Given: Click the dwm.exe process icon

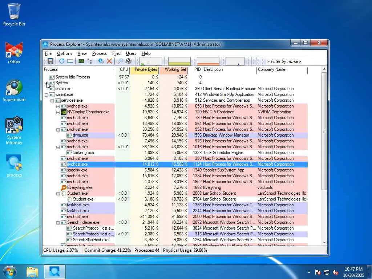Looking at the screenshot, I should point(69,135).
